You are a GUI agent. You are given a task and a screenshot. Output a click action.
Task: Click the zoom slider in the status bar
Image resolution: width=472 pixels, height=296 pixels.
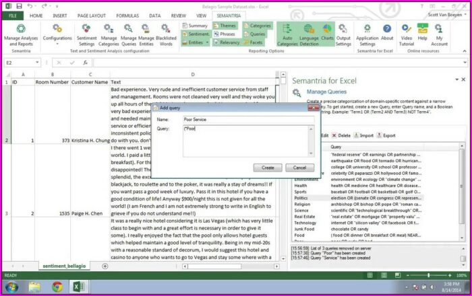click(x=428, y=275)
